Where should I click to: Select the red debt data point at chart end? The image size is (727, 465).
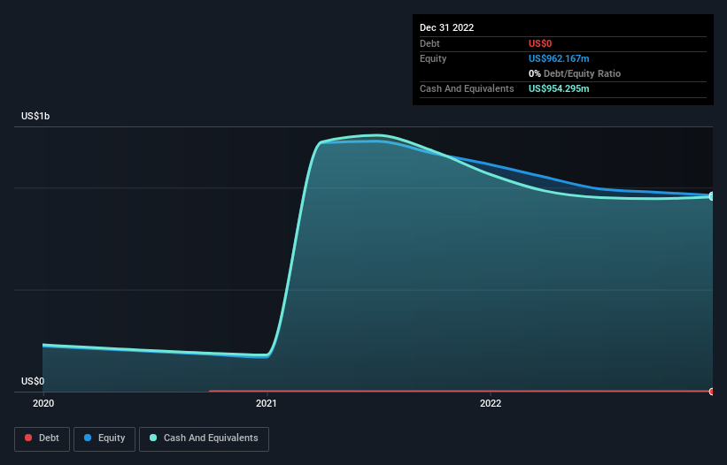(x=712, y=392)
